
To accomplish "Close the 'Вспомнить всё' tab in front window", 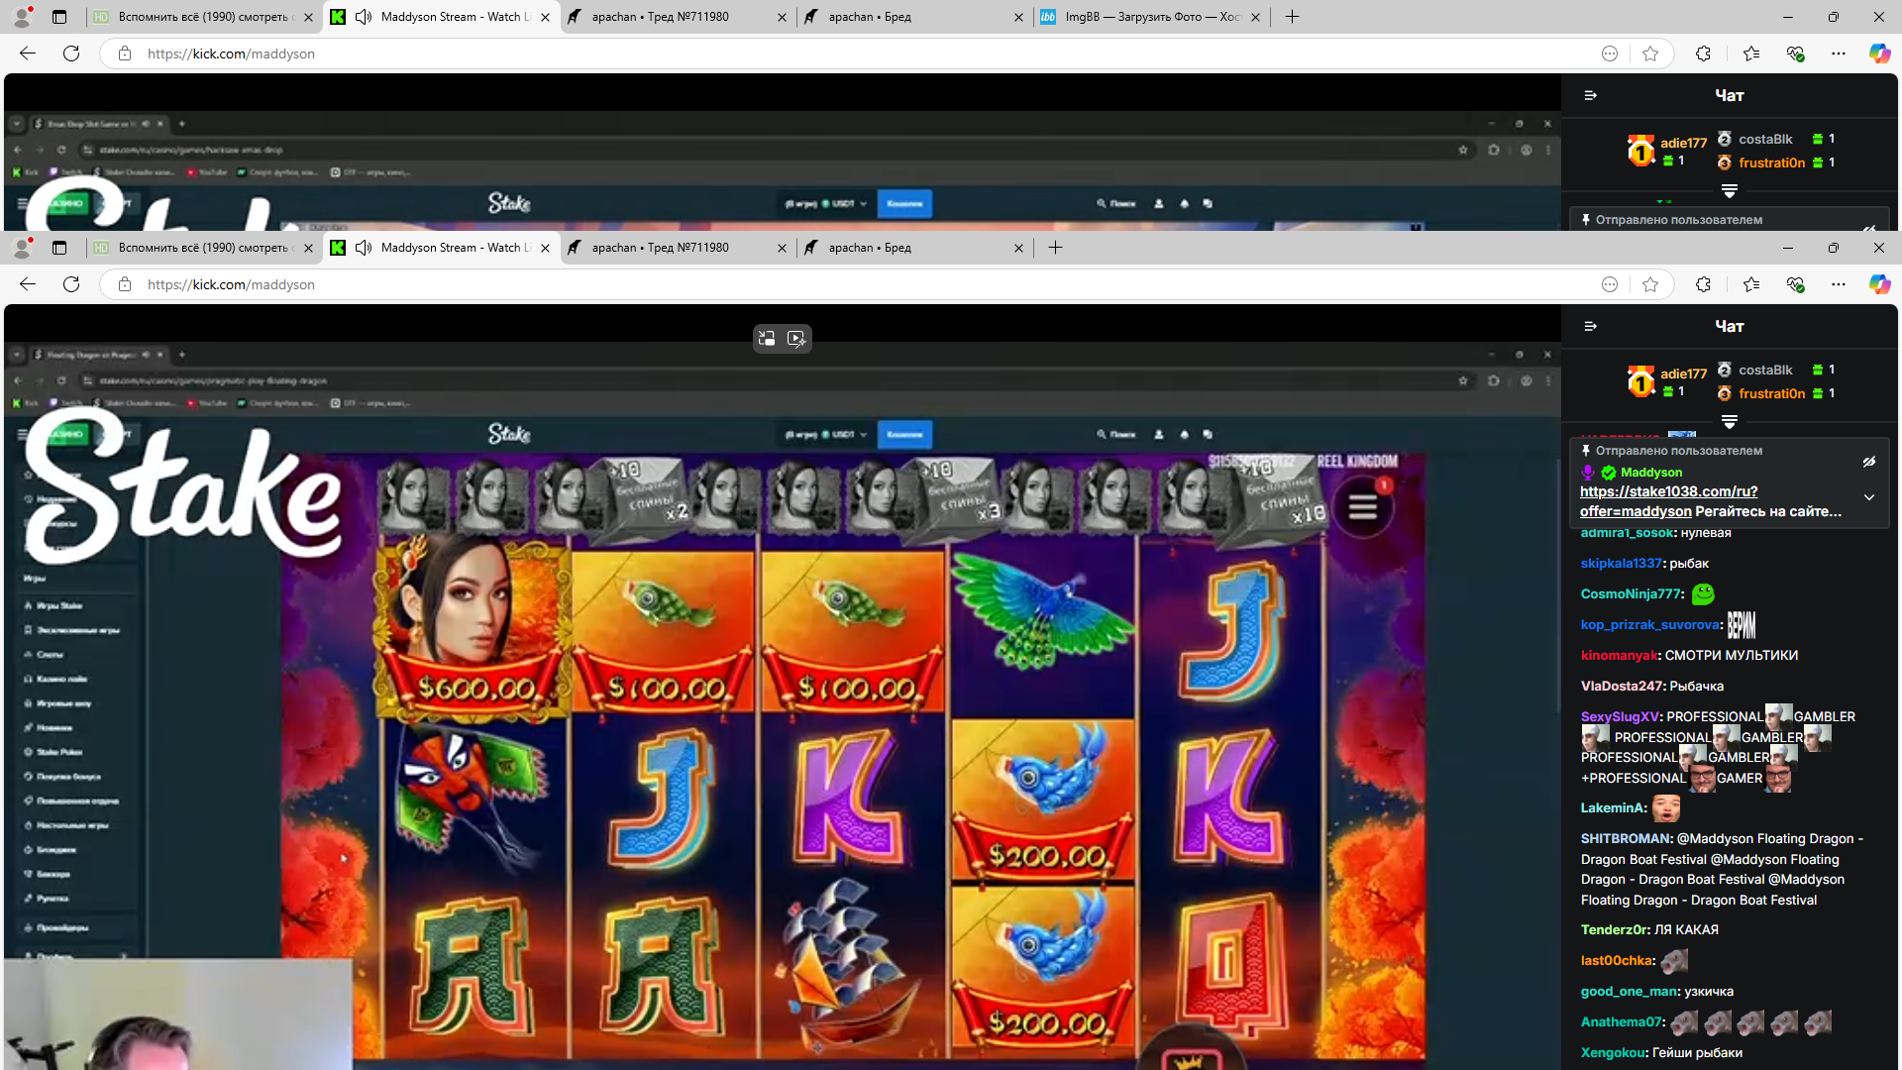I will tap(308, 248).
